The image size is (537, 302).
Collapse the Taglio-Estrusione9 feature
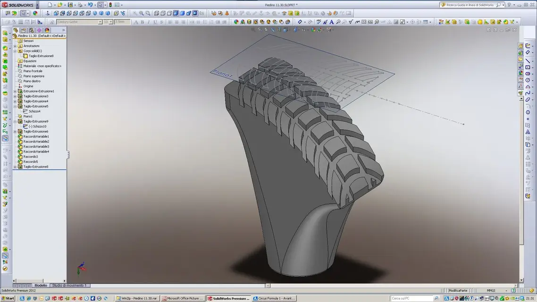tap(15, 122)
